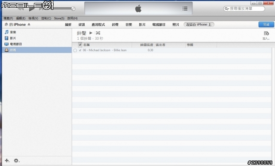
Task: Switch to the 鈴聲 tab
Action: pyautogui.click(x=115, y=25)
